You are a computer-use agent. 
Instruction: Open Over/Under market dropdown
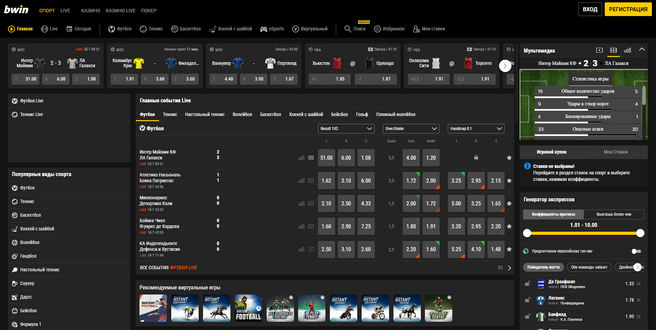pos(411,129)
